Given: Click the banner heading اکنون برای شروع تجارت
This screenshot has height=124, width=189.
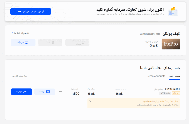Looking at the screenshot, I should [130, 9].
